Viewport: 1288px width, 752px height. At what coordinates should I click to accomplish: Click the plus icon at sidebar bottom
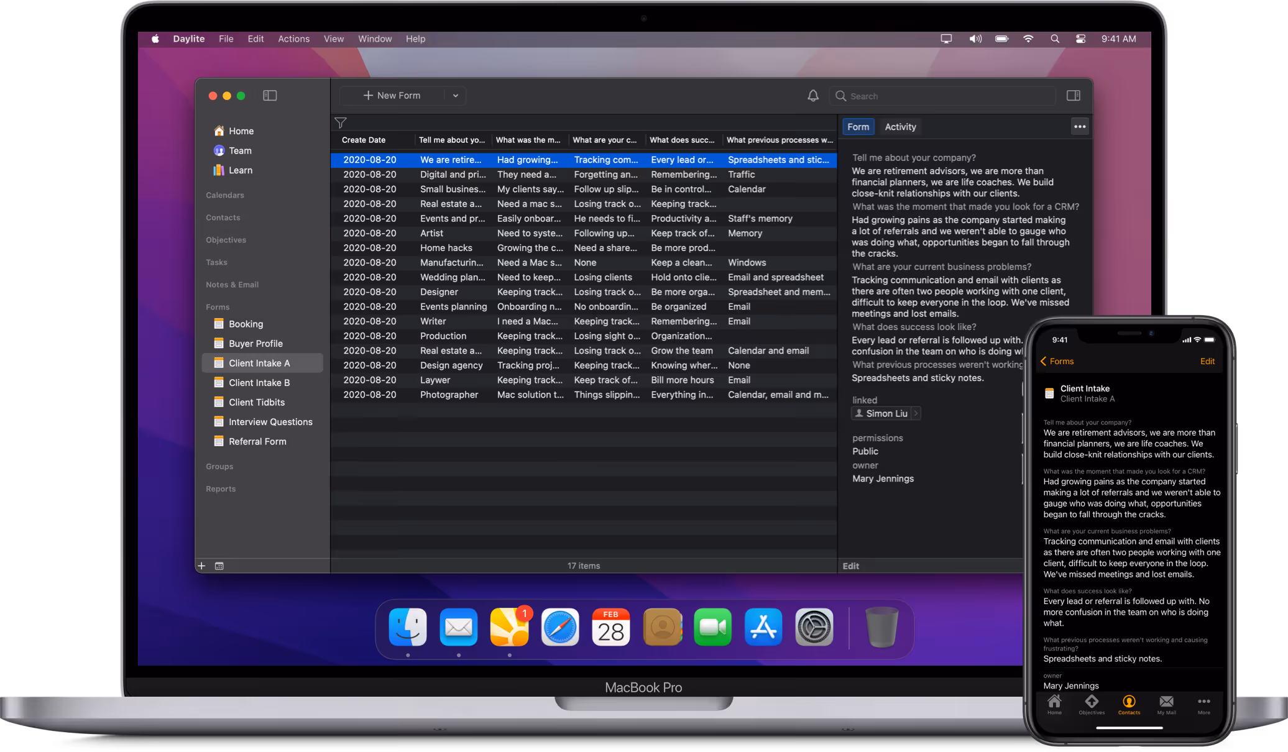click(x=201, y=566)
